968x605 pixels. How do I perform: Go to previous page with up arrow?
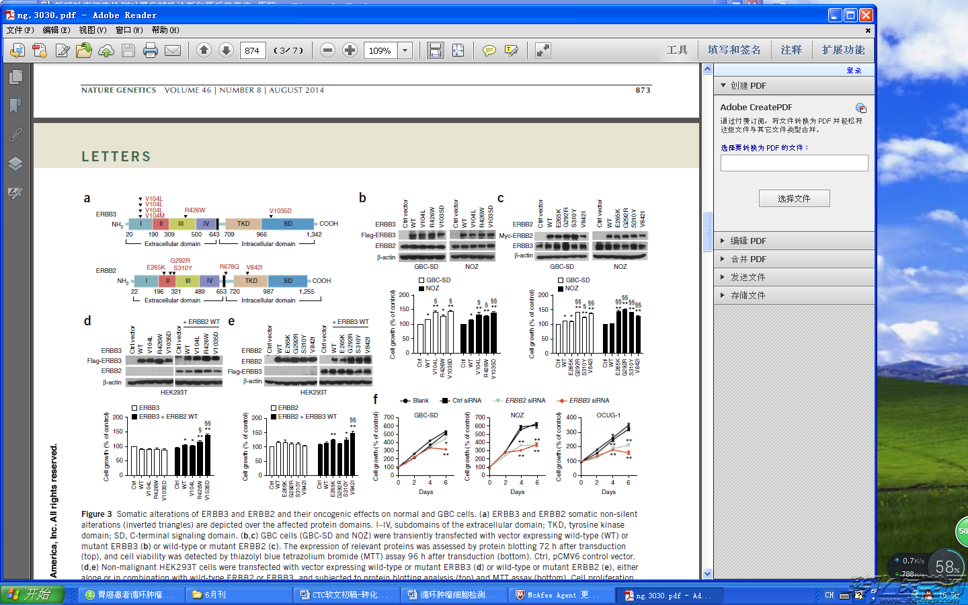click(204, 50)
